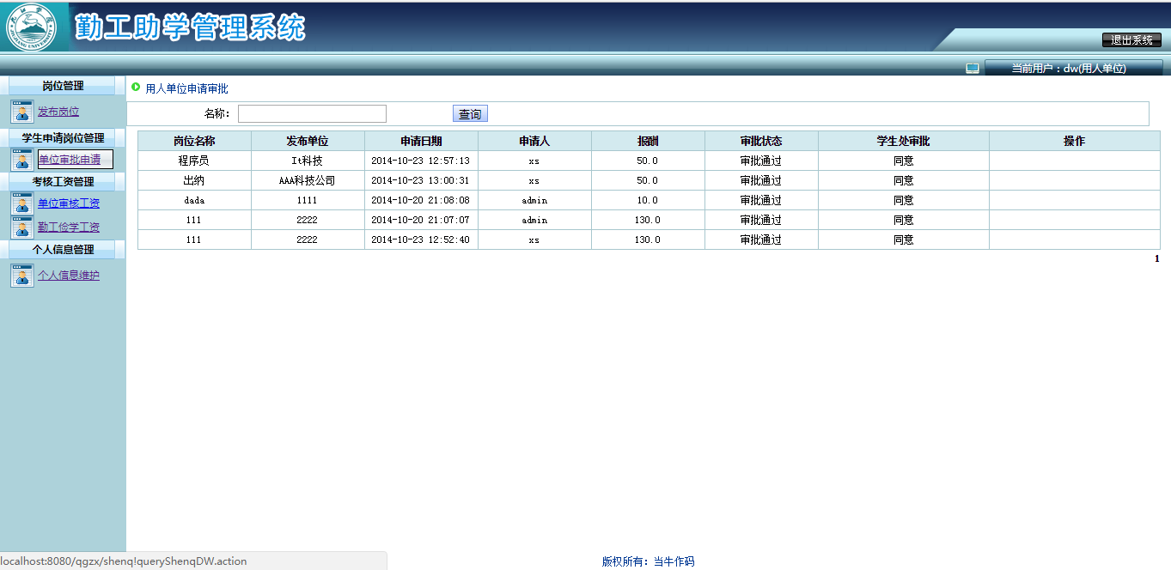Image resolution: width=1171 pixels, height=570 pixels.
Task: Click date 2014-10-23 12:57:13
Action: coord(421,161)
